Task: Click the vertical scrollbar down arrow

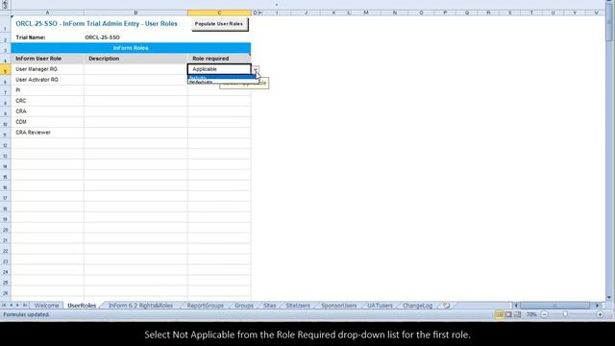Action: tap(608, 297)
